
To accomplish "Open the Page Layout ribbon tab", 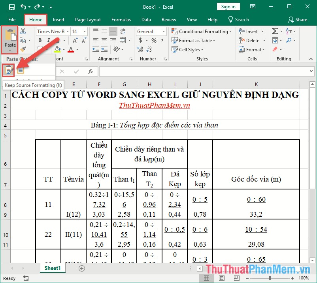I will pyautogui.click(x=88, y=19).
